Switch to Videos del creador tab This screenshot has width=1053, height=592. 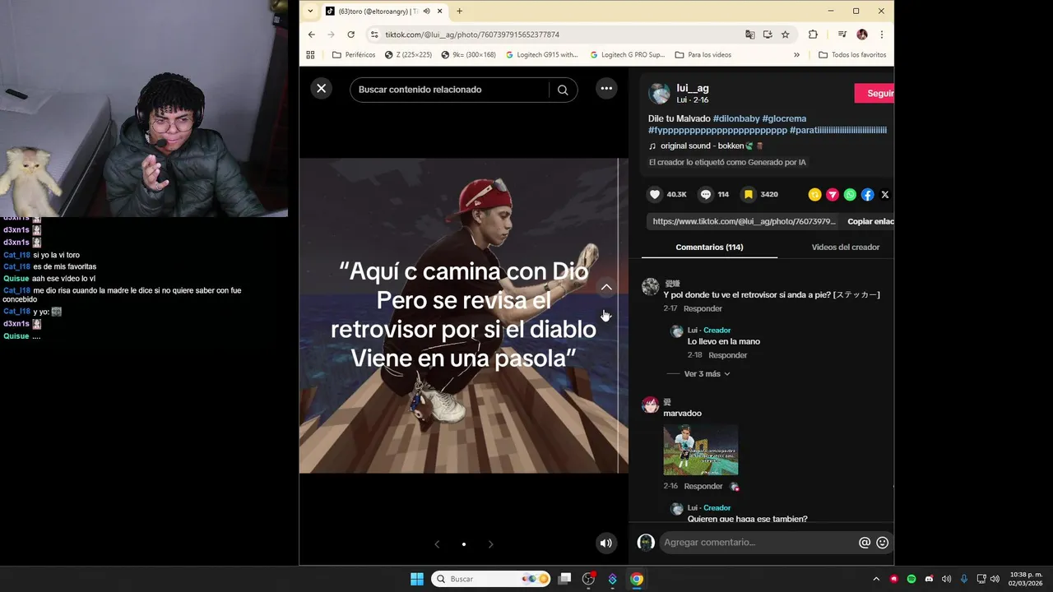(845, 247)
